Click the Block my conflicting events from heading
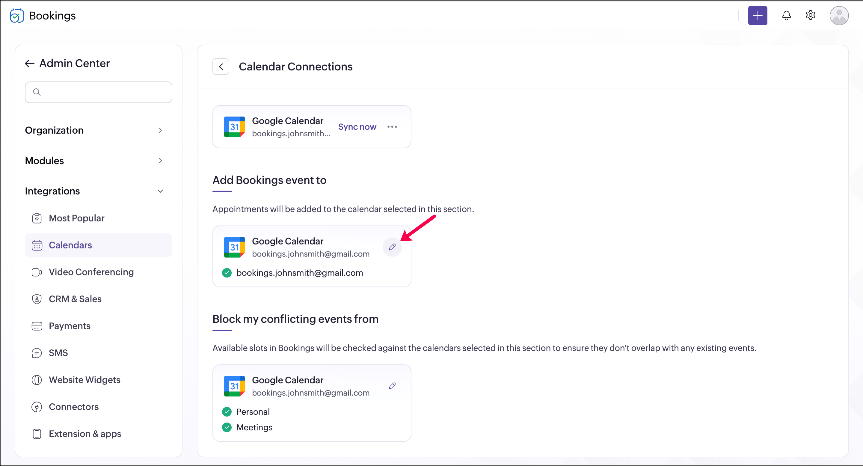This screenshot has height=466, width=863. pos(295,319)
